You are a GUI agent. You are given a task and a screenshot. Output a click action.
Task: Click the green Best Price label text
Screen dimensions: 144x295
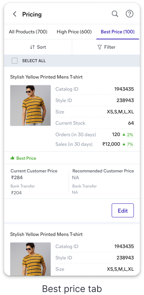pyautogui.click(x=26, y=158)
